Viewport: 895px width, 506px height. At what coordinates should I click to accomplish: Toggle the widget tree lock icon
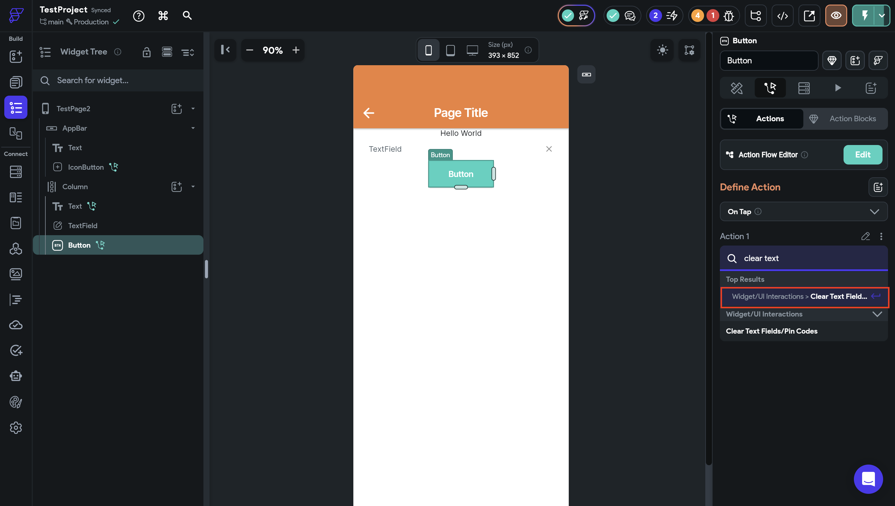(146, 52)
